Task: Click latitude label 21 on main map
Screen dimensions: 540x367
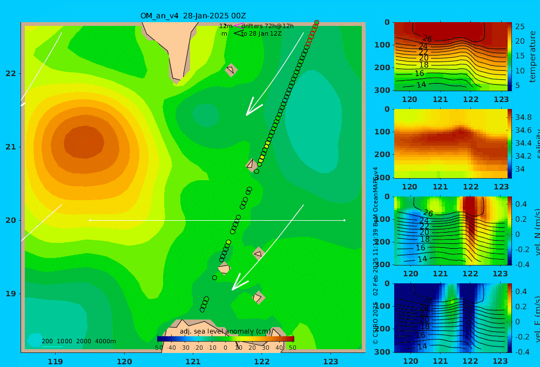Action: point(11,147)
